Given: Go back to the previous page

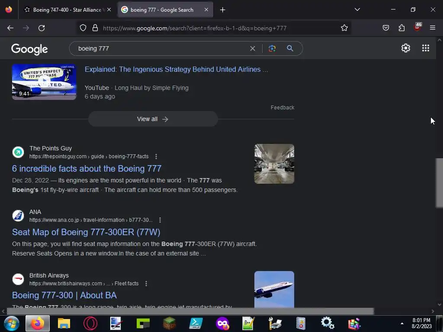Looking at the screenshot, I should coord(10,28).
